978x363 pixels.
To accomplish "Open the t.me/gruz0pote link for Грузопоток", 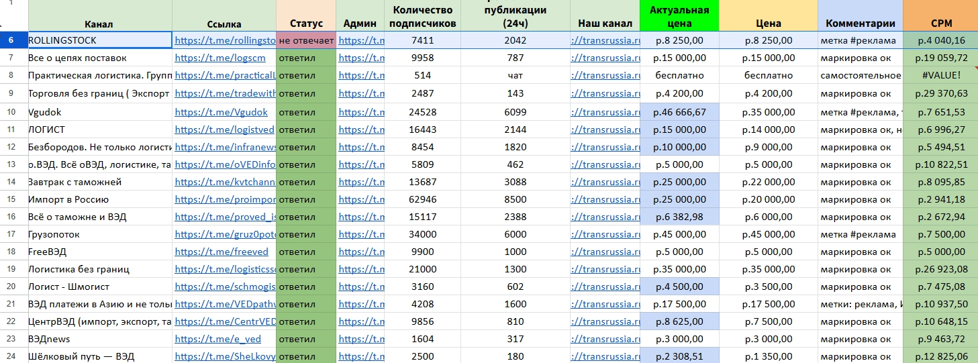I will (x=225, y=234).
